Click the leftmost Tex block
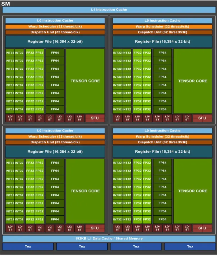Screen dimensions: 217x256 pos(28,247)
